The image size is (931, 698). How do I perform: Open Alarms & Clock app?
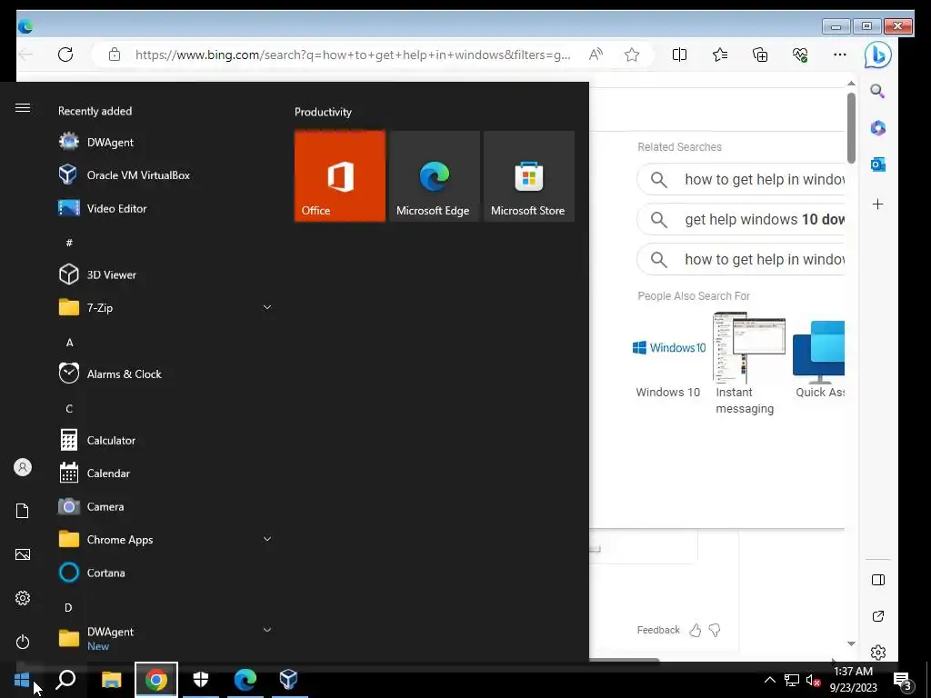[x=165, y=374]
